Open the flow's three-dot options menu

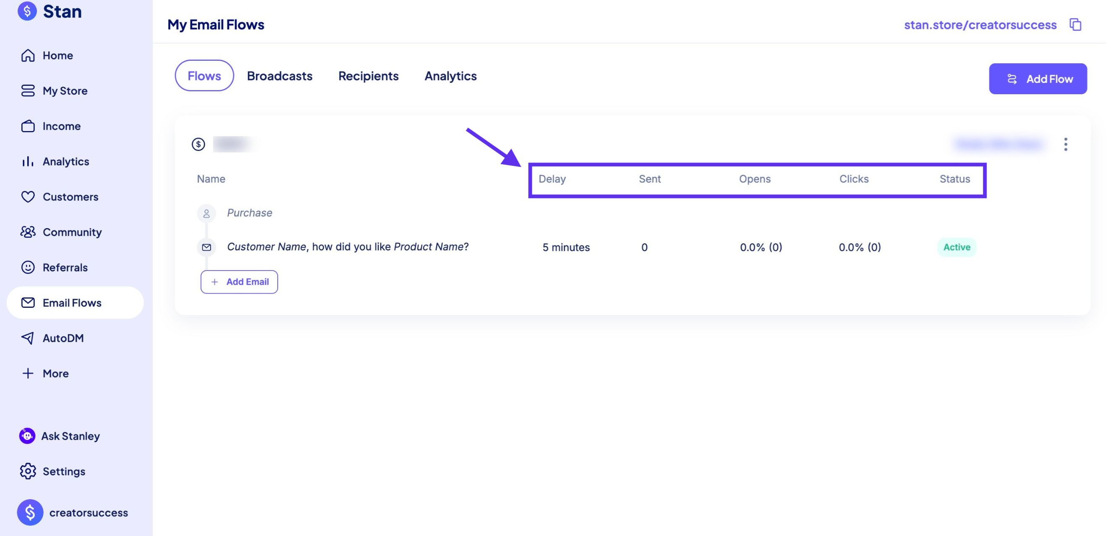coord(1065,144)
